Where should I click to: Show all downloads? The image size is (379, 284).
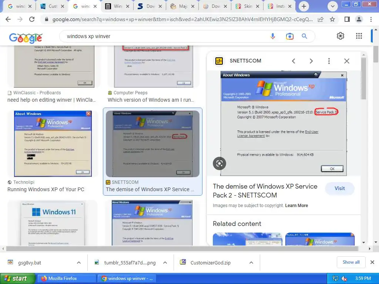coord(351,262)
